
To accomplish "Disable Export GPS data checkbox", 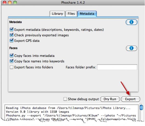I will pyautogui.click(x=11, y=41).
